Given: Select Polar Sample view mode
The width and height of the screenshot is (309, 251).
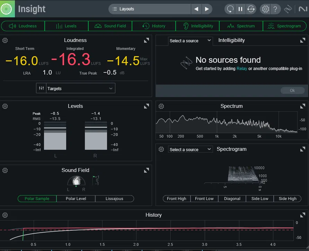Looking at the screenshot, I should tap(37, 199).
